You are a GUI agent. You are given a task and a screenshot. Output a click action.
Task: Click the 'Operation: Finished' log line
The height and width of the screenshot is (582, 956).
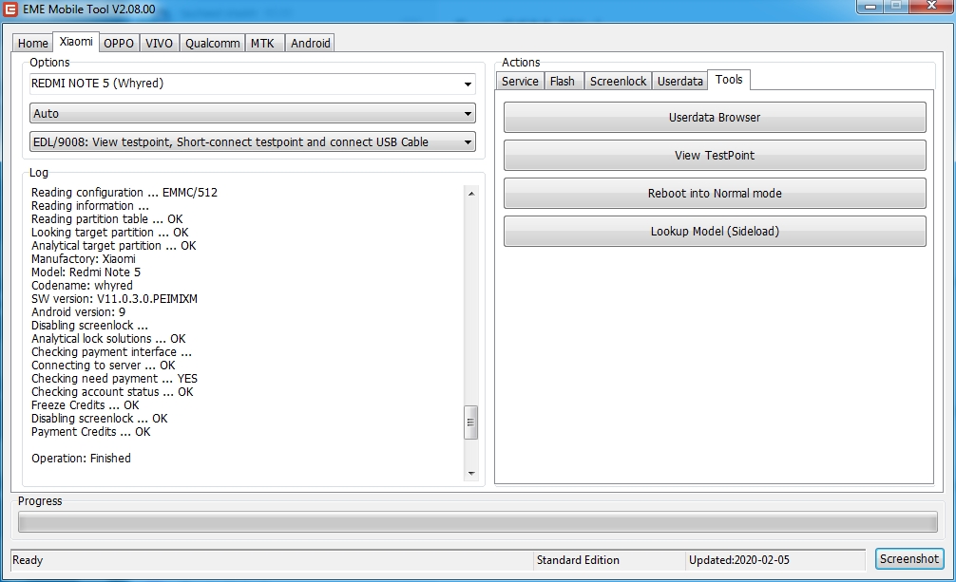(81, 459)
